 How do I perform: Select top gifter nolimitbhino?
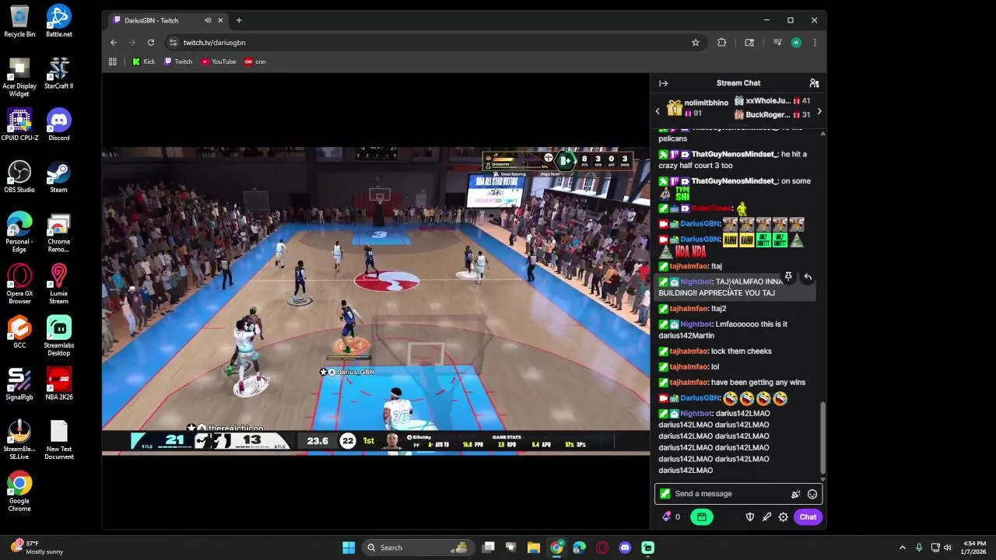[698, 108]
